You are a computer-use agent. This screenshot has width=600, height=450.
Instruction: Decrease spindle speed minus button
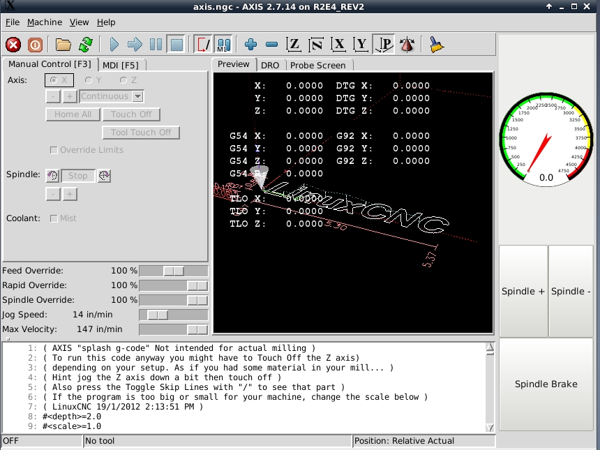(x=53, y=194)
